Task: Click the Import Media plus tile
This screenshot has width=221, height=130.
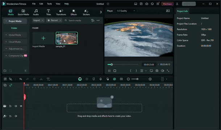Action: point(43,38)
